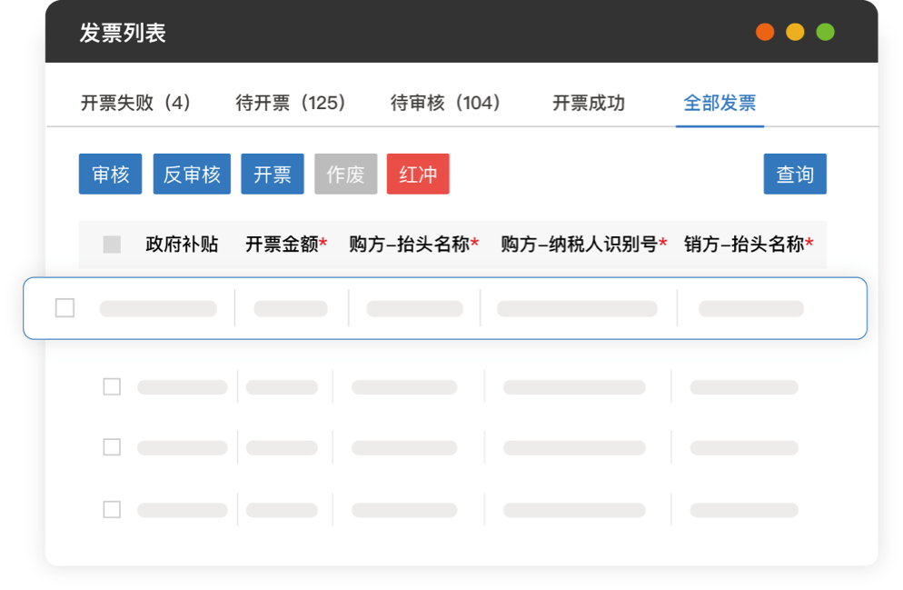Select the third row checkbox
This screenshot has height=590, width=903.
tap(112, 447)
